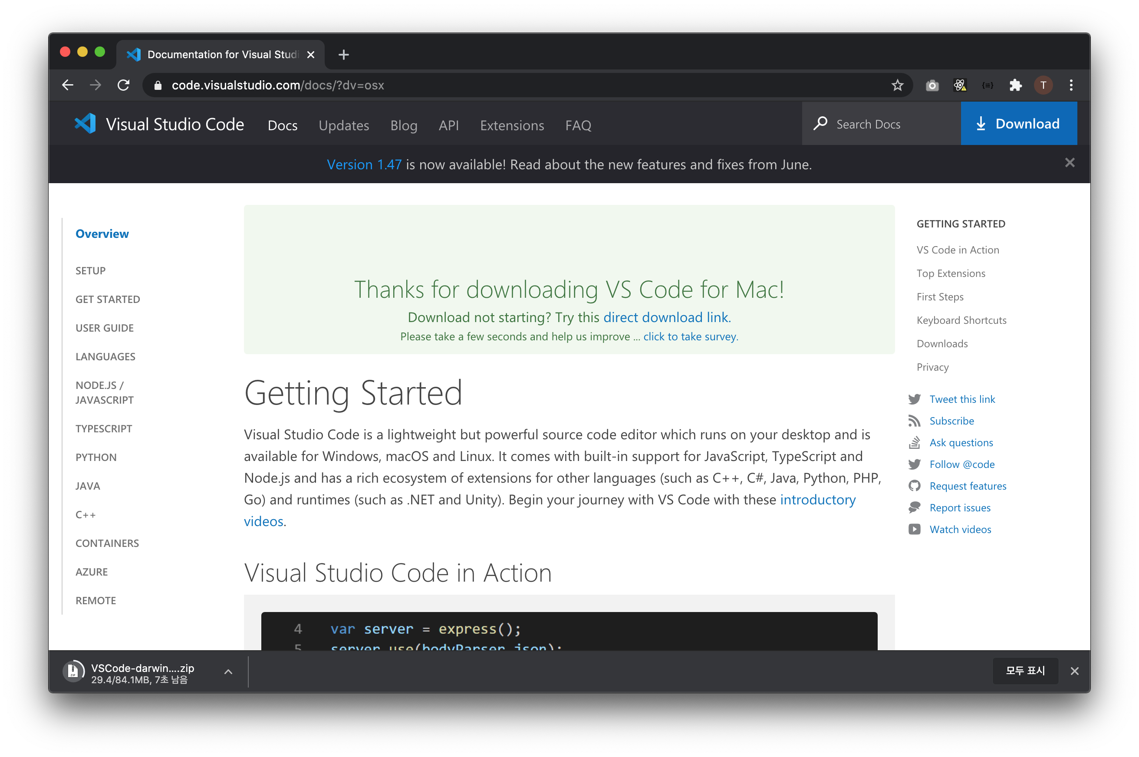Click the browser forward arrow

tap(95, 85)
